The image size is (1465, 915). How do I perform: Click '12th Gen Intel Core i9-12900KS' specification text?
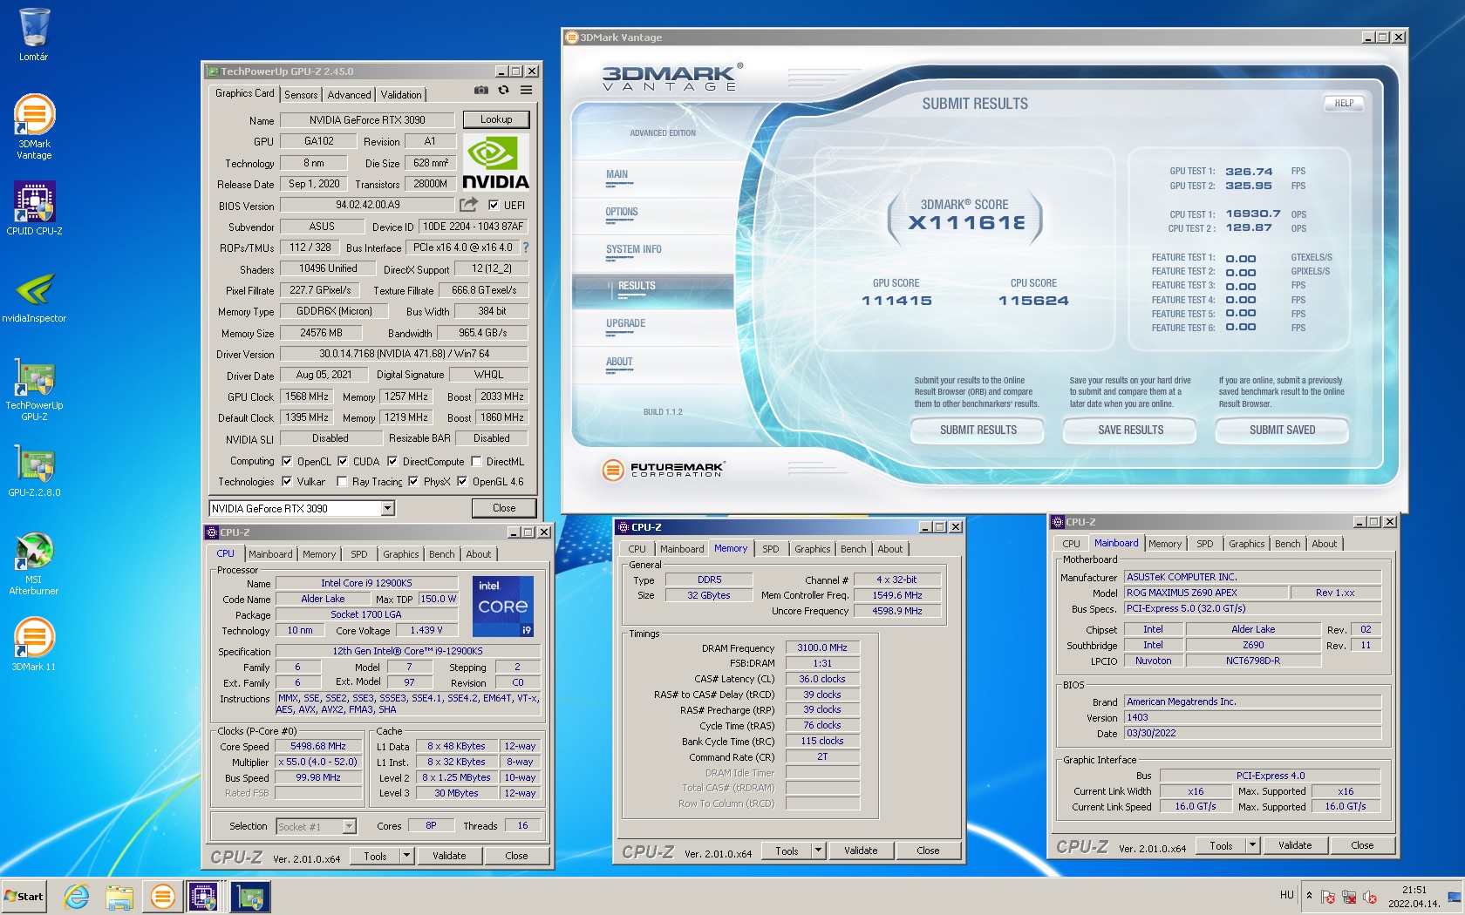click(407, 651)
